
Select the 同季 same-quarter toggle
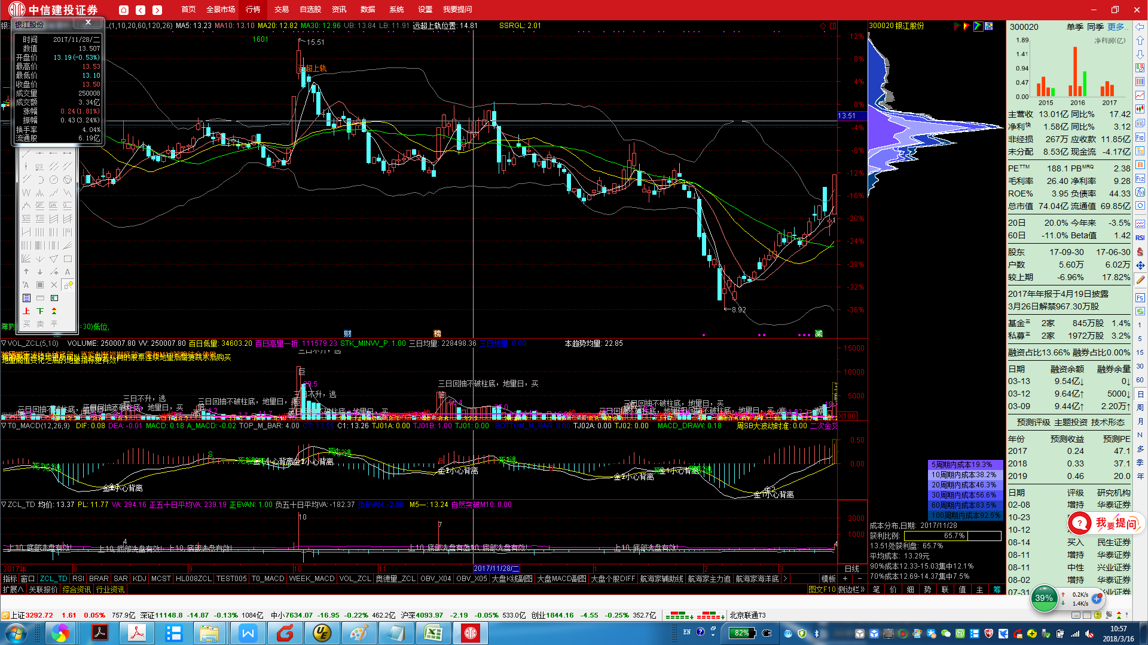coord(1095,27)
